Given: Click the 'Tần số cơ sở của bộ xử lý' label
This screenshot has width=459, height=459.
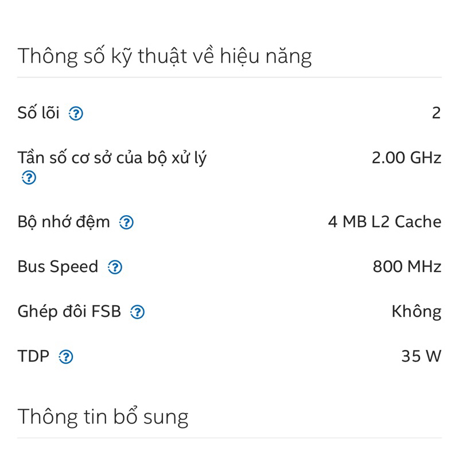Looking at the screenshot, I should point(112,158).
